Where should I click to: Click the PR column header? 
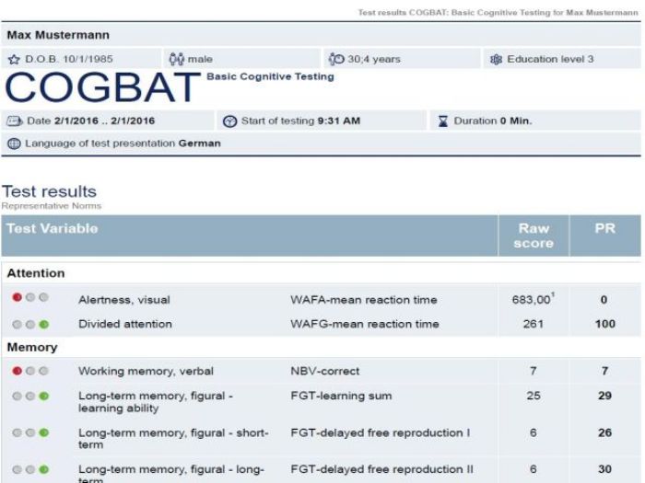[x=605, y=228]
